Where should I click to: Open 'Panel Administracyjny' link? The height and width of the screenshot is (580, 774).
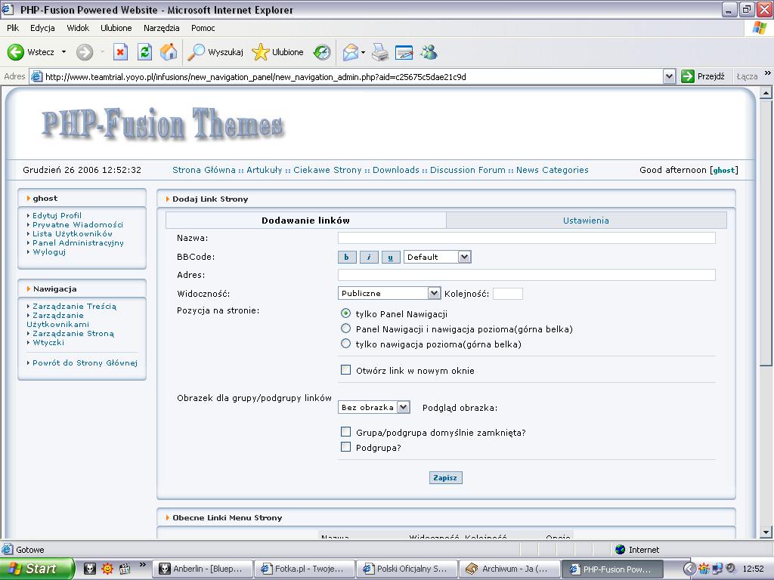(x=78, y=242)
